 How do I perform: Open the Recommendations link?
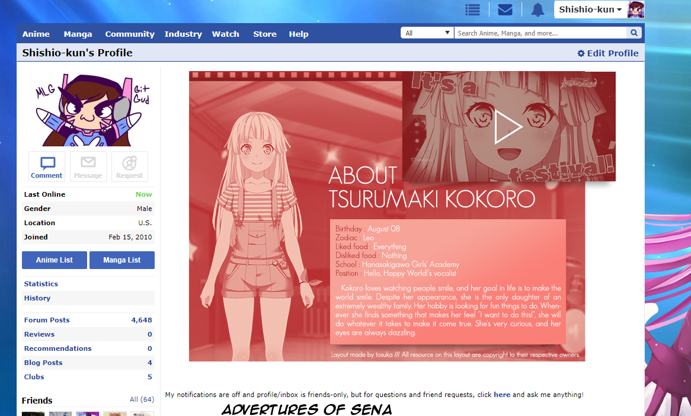point(57,348)
